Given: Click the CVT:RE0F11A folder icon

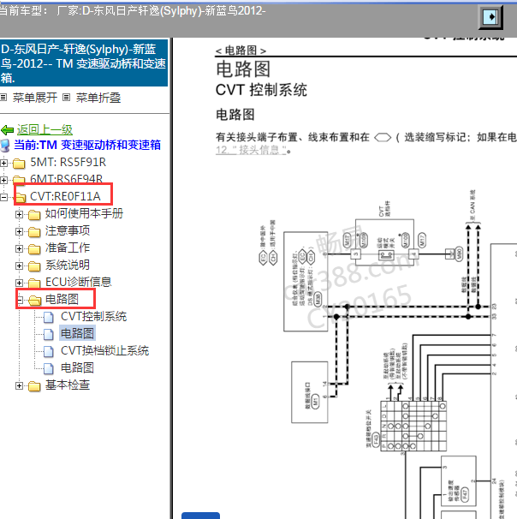Looking at the screenshot, I should (21, 197).
